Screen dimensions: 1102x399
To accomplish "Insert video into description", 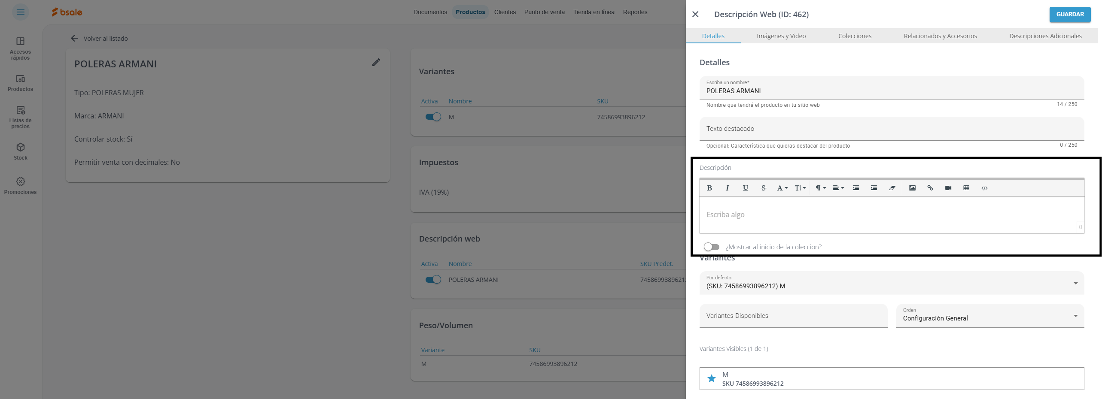I will coord(948,188).
